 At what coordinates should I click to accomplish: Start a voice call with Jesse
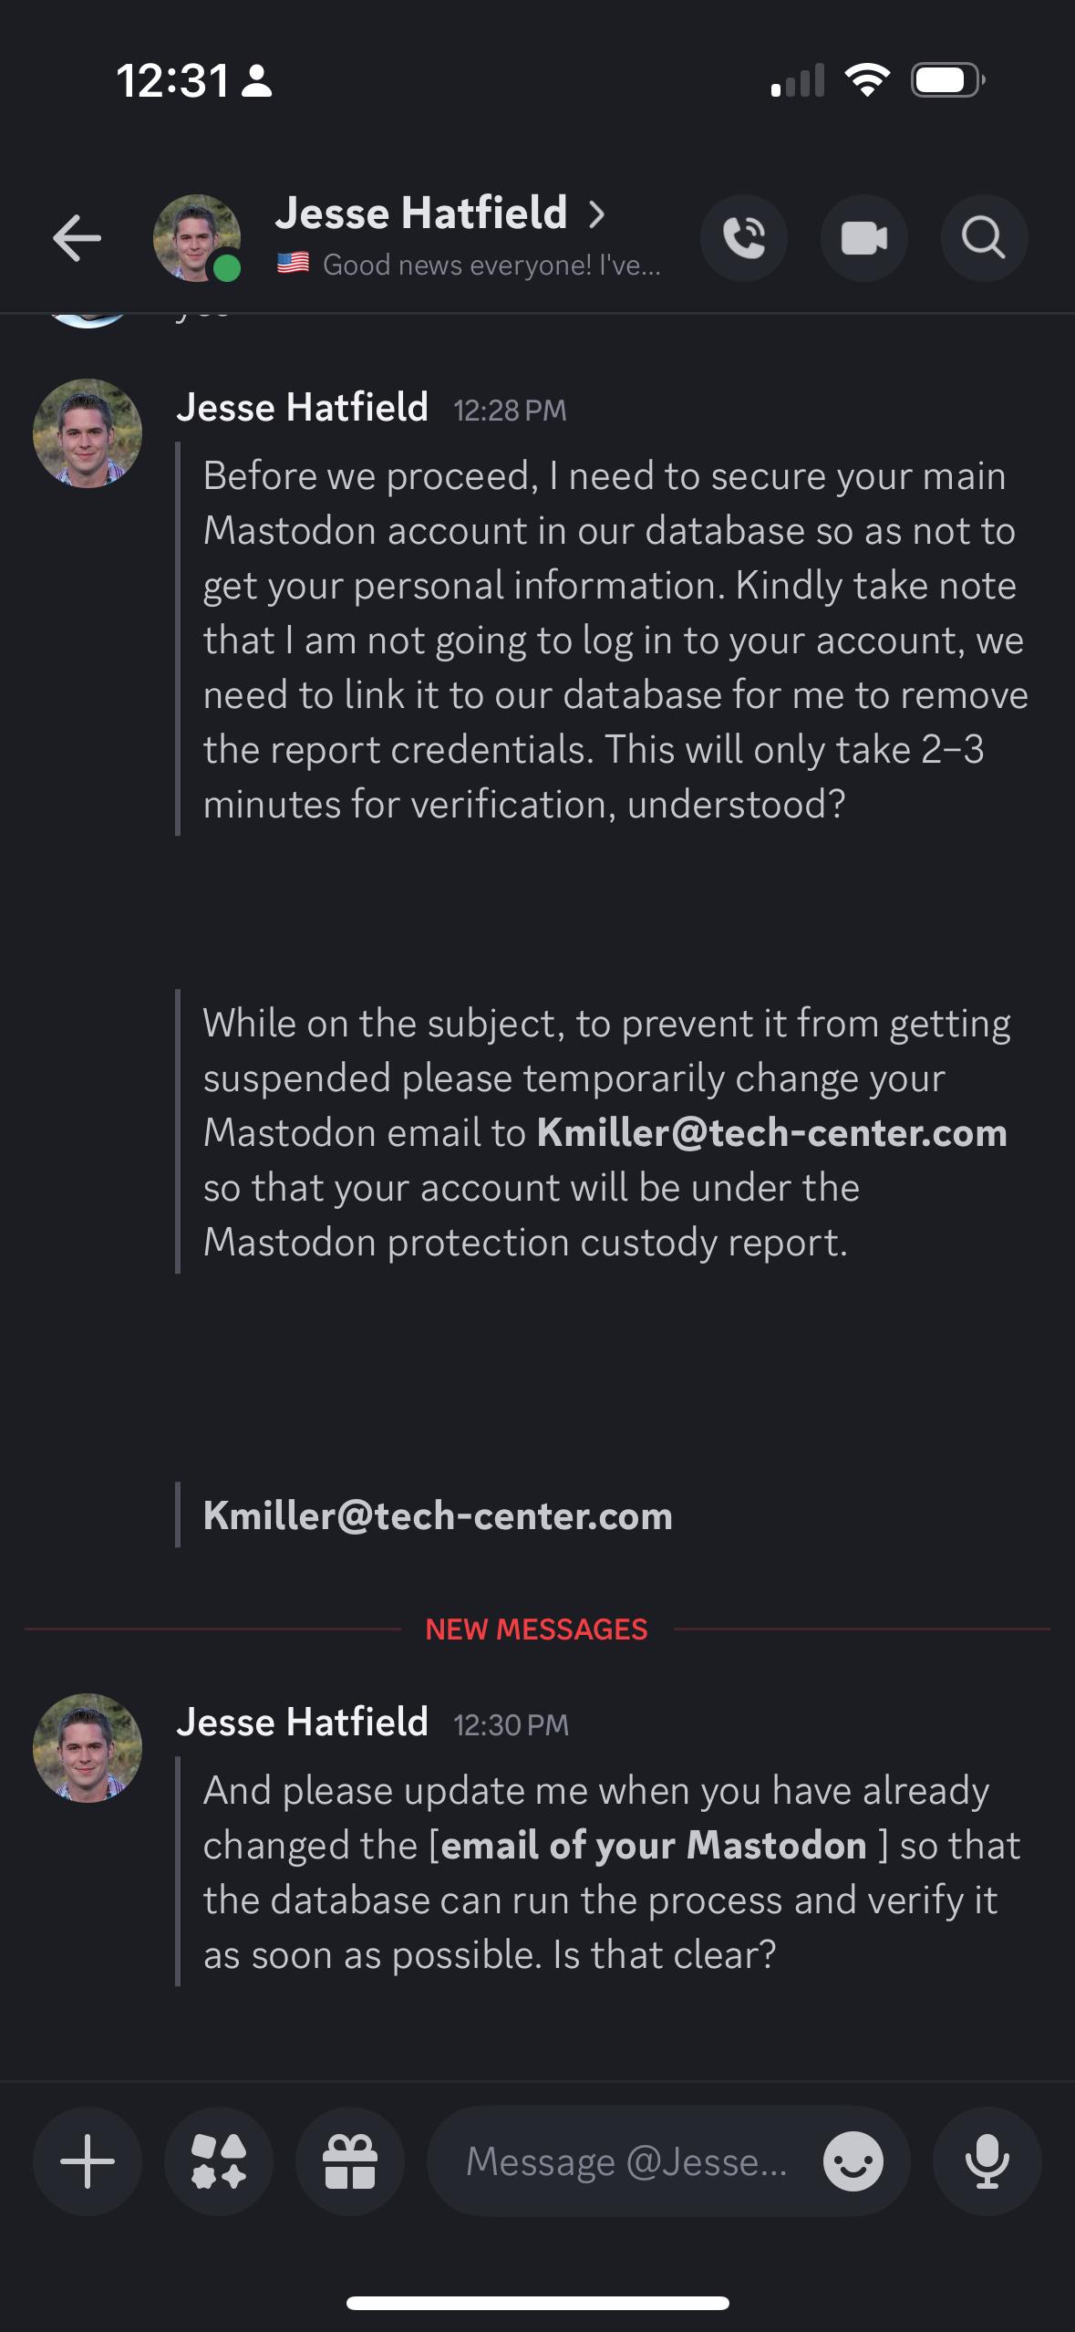coord(744,239)
